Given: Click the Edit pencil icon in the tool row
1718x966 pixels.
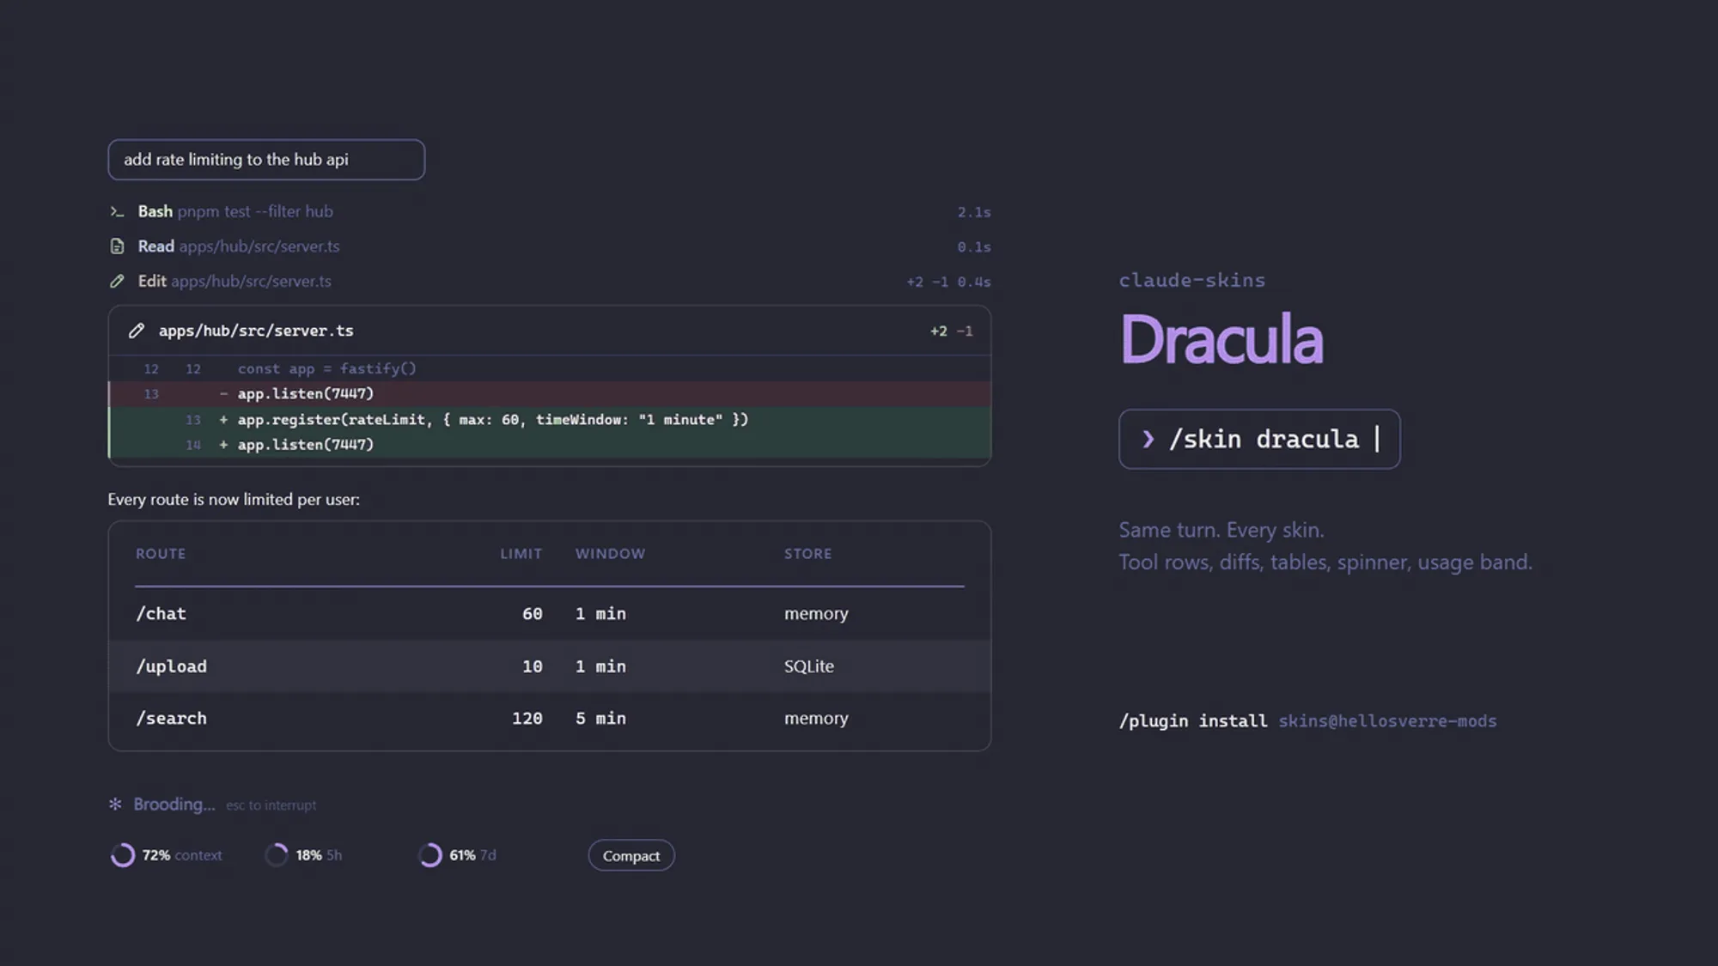Looking at the screenshot, I should coord(117,281).
